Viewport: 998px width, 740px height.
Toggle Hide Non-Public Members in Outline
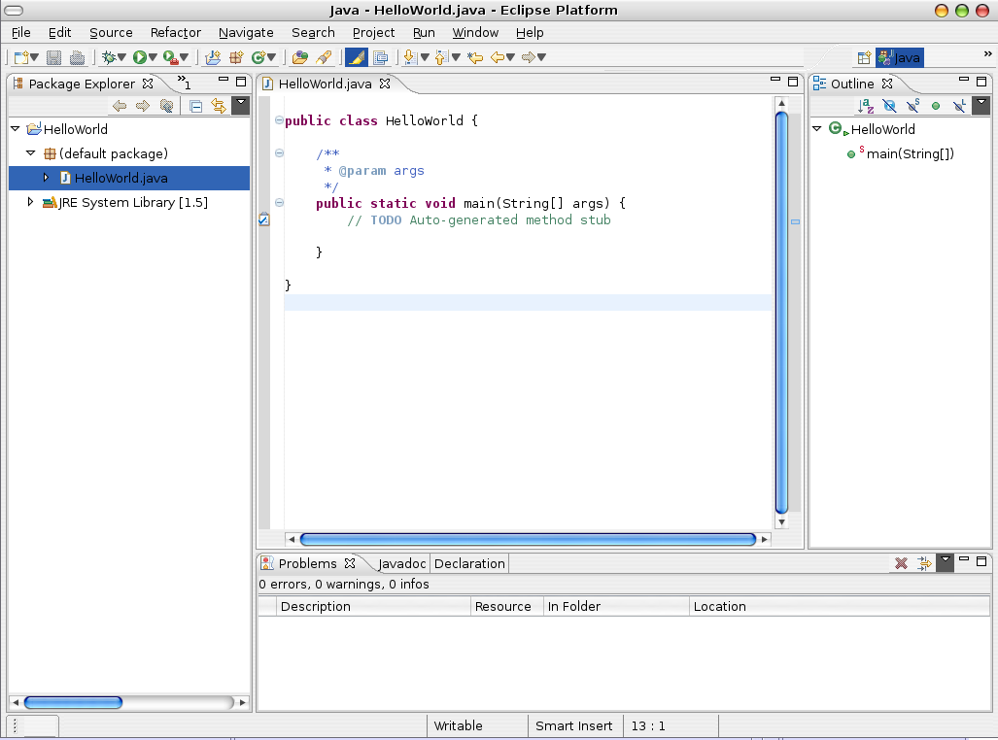click(x=936, y=106)
